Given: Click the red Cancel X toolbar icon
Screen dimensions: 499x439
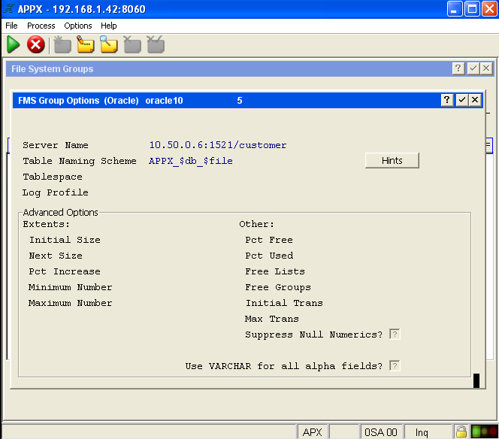Looking at the screenshot, I should (x=35, y=45).
